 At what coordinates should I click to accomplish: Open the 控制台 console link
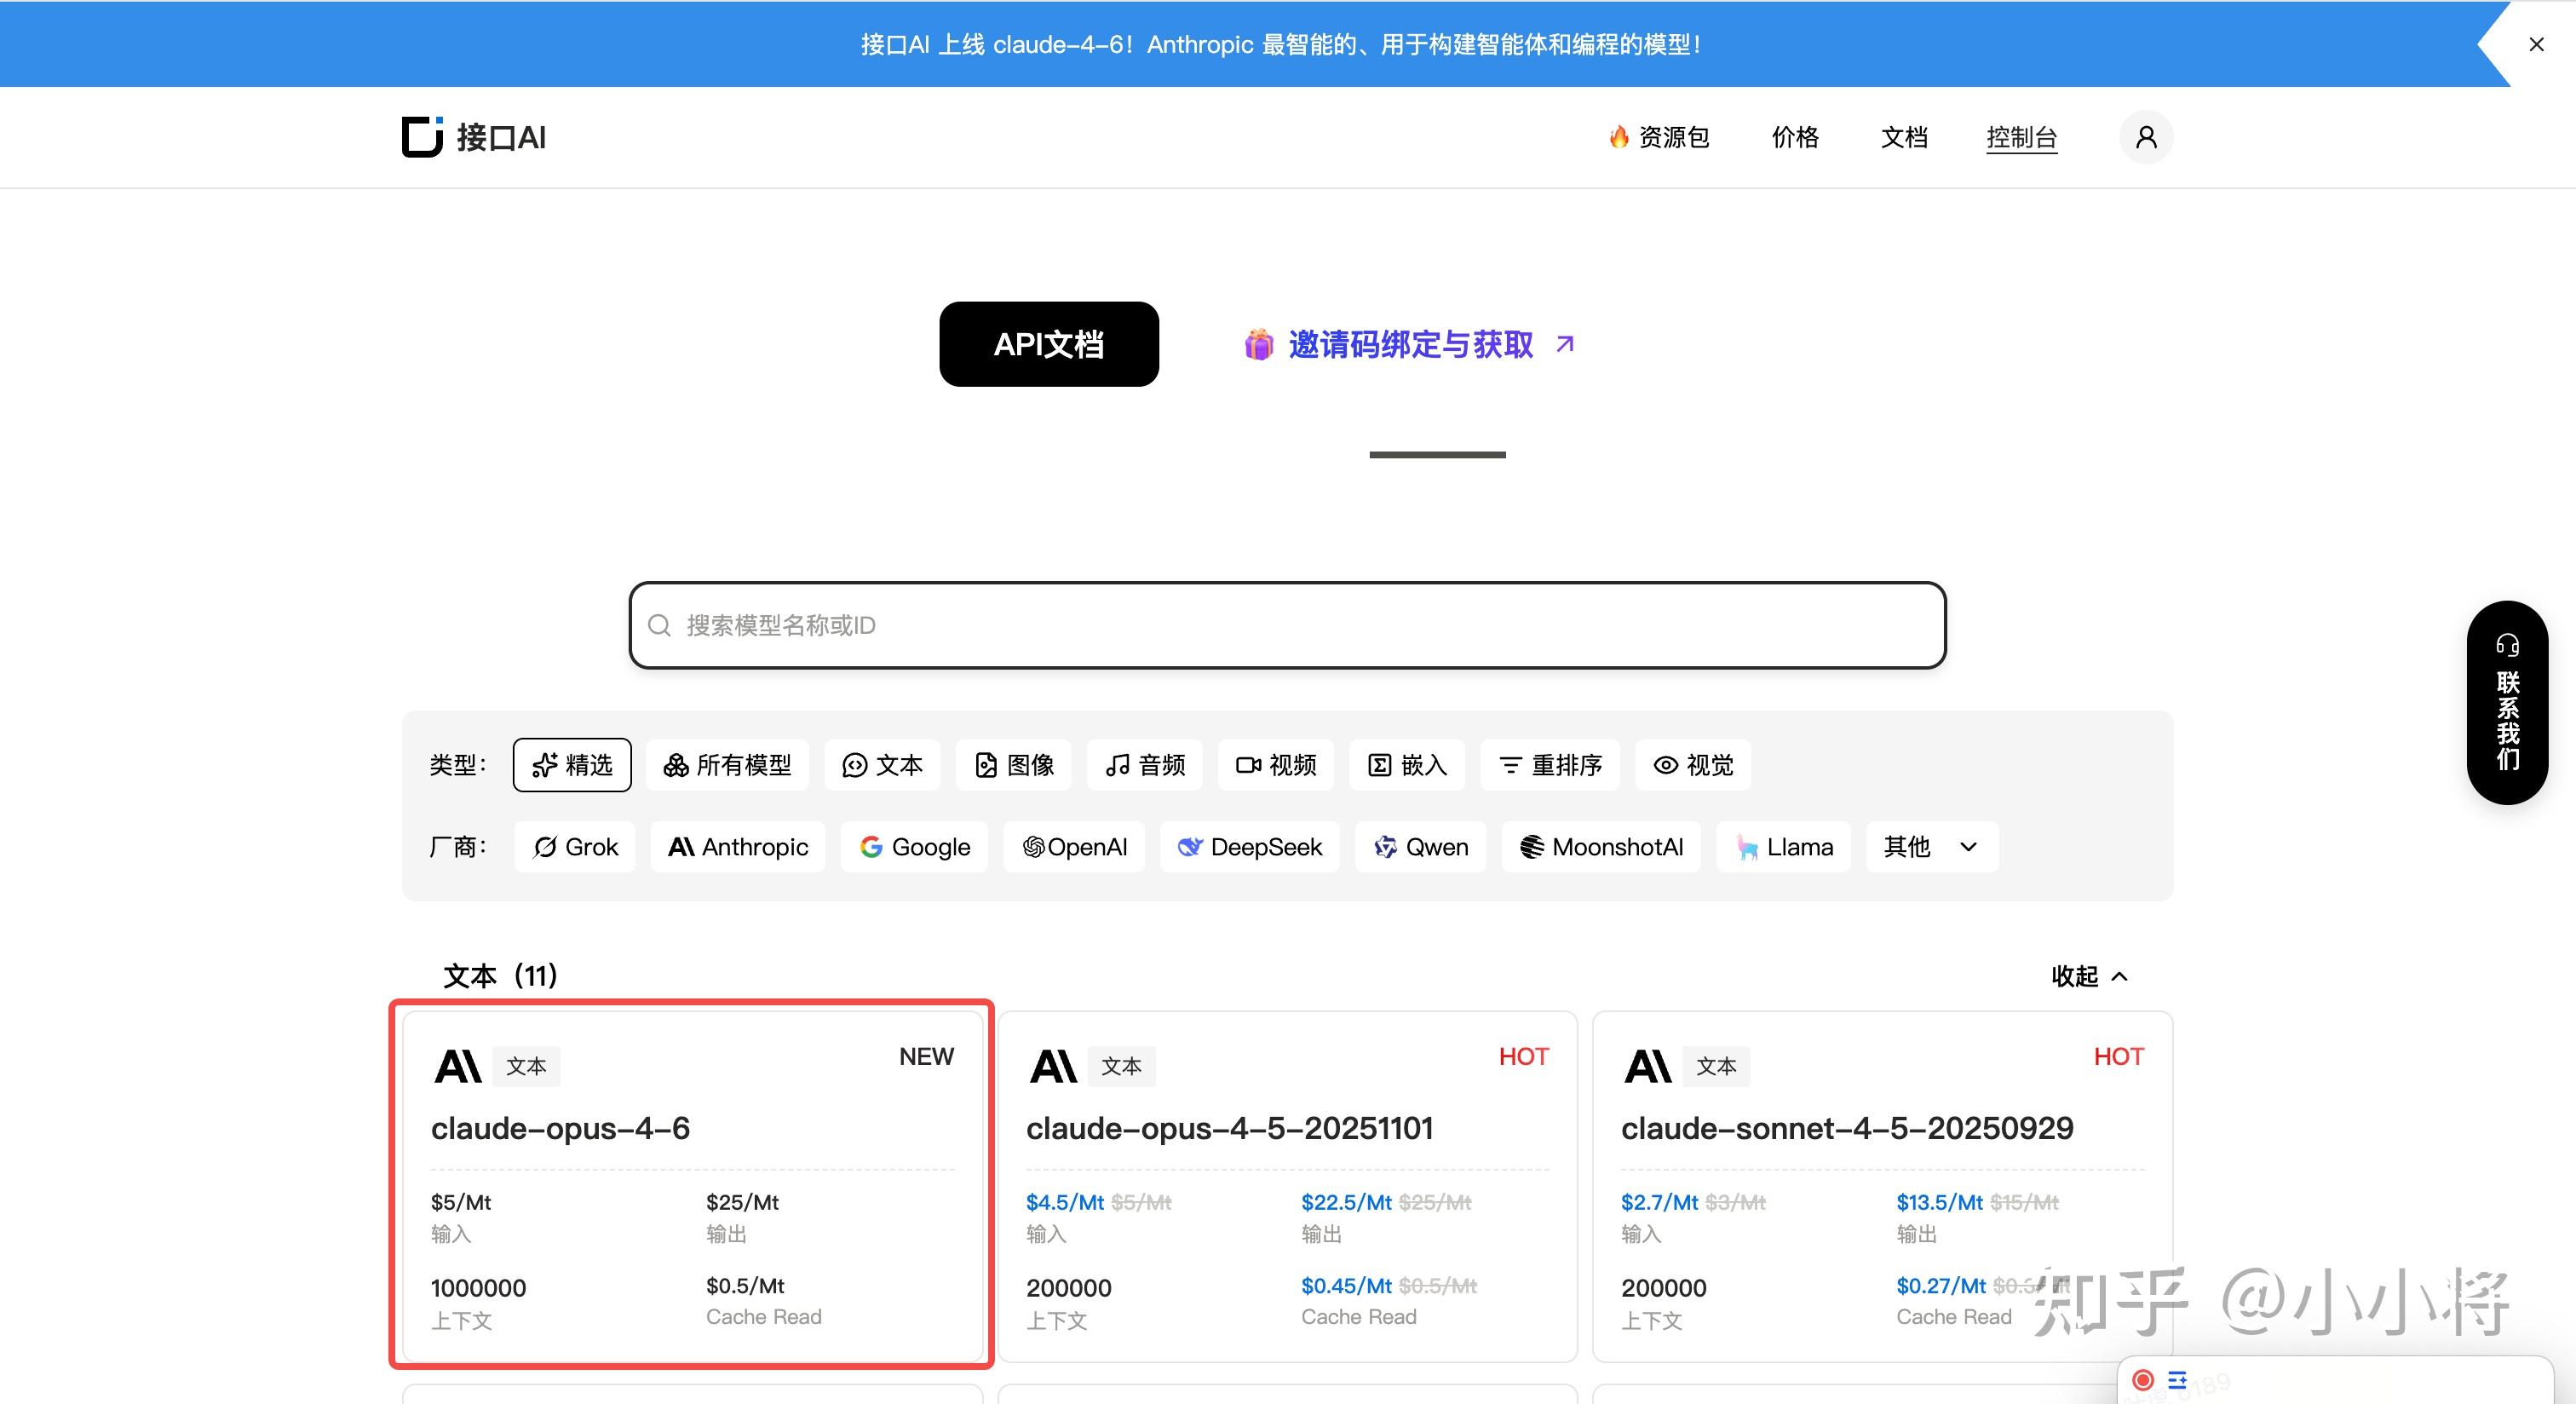[2021, 137]
